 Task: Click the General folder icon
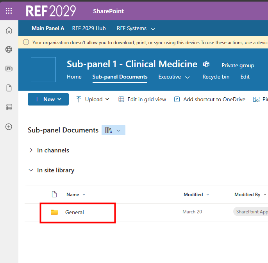point(54,212)
